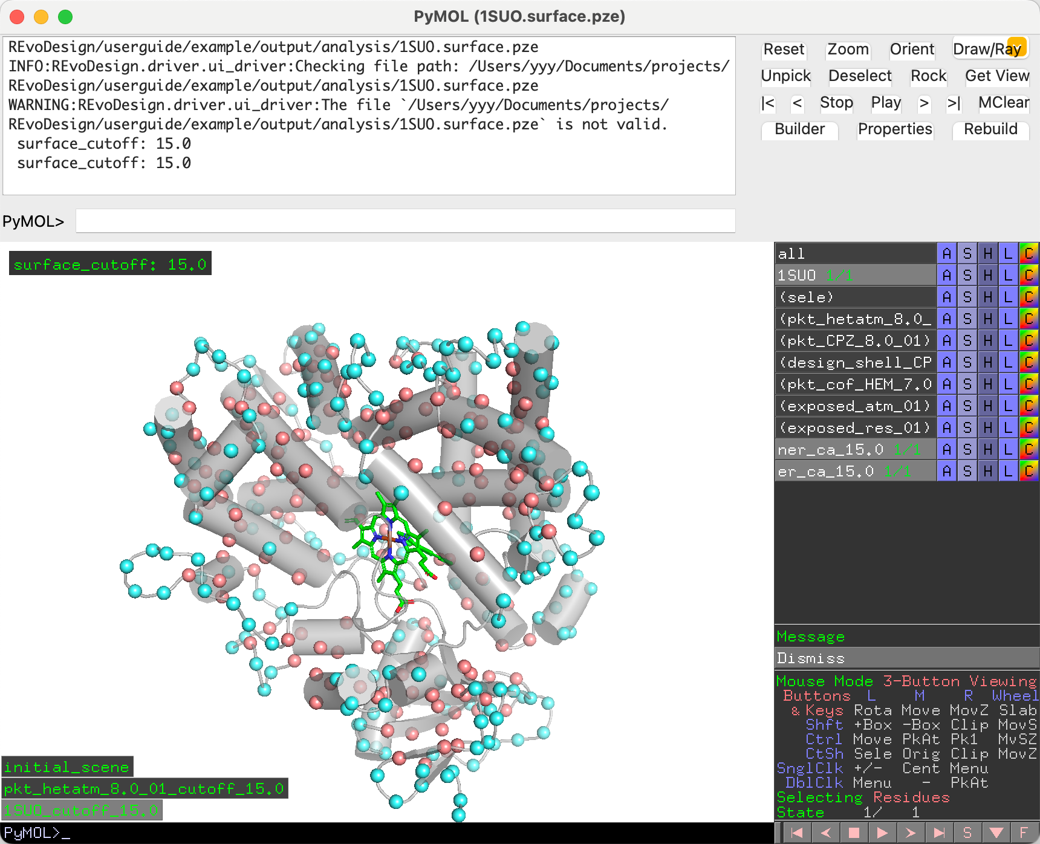Viewport: 1040px width, 844px height.
Task: Toggle exposed_res_01 selection visibility
Action: (855, 427)
